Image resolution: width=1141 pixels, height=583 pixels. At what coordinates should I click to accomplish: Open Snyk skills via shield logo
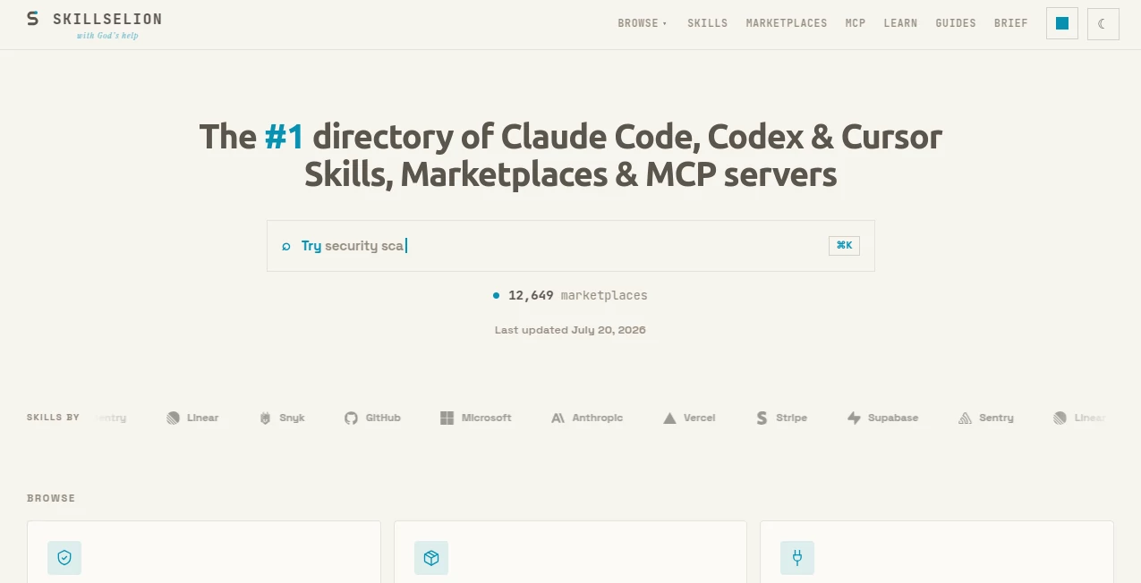[265, 418]
